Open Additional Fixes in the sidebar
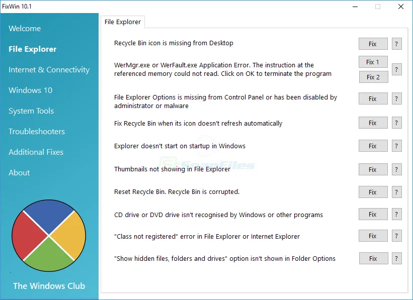Screen dimensions: 413x300 [x=36, y=152]
